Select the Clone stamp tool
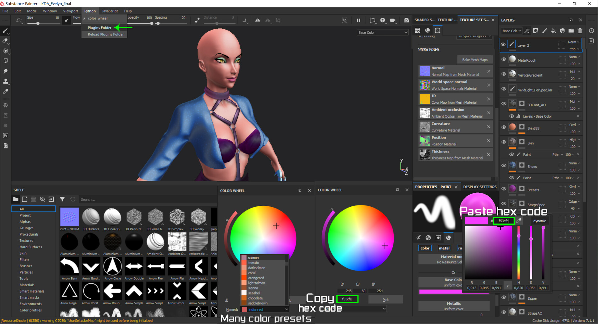The width and height of the screenshot is (598, 324). pyautogui.click(x=6, y=81)
